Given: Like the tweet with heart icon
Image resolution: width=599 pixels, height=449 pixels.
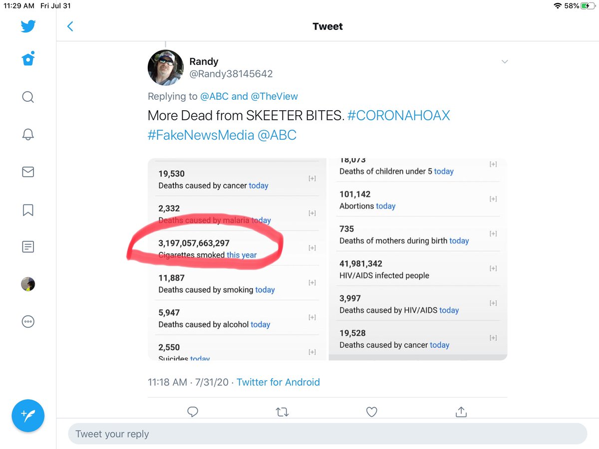Looking at the screenshot, I should (x=371, y=412).
